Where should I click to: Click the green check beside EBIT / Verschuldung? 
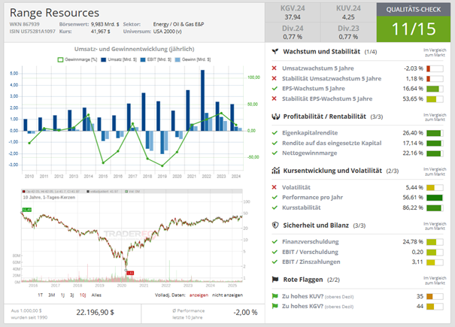(x=275, y=252)
